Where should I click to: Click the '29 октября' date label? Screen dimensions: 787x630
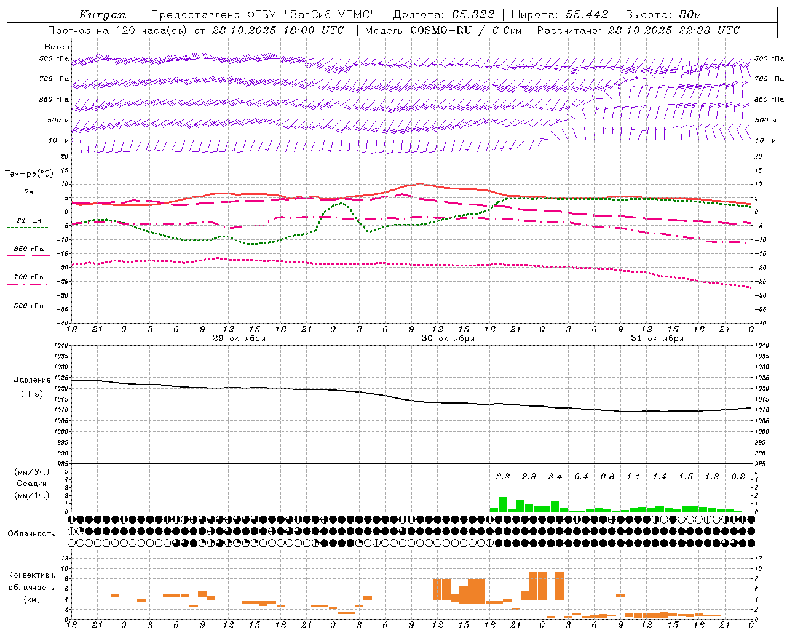[239, 338]
